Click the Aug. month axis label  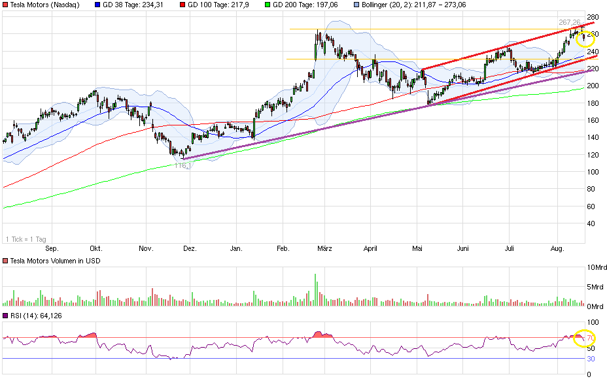[557, 249]
